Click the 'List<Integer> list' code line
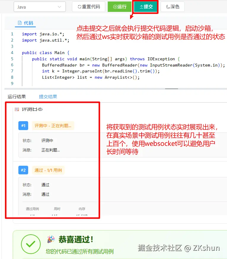The width and height of the screenshot is (227, 259). point(91,77)
